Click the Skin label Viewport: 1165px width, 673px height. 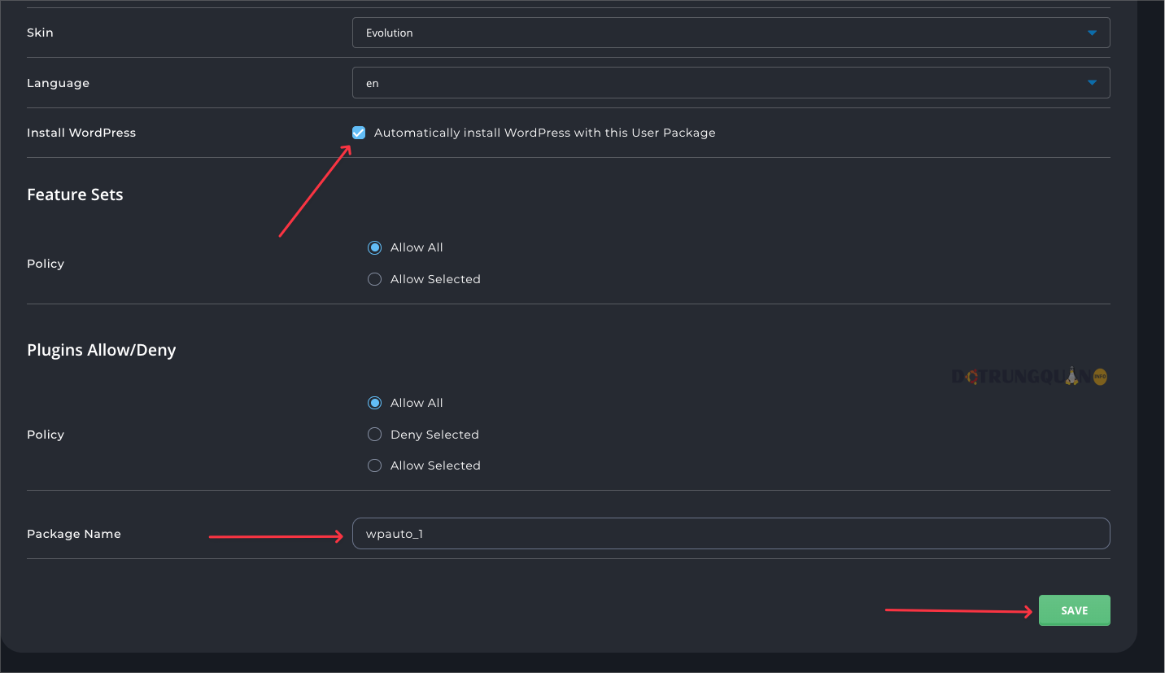(40, 33)
